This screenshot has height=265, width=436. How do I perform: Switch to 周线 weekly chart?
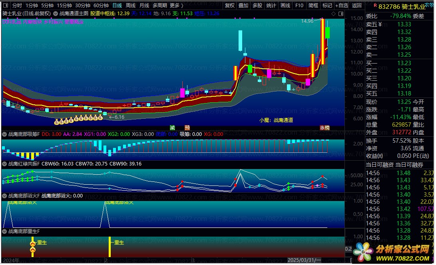click(130, 5)
